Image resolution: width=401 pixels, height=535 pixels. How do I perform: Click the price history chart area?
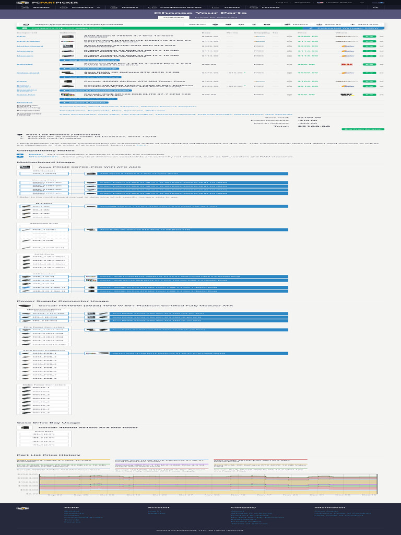click(208, 484)
